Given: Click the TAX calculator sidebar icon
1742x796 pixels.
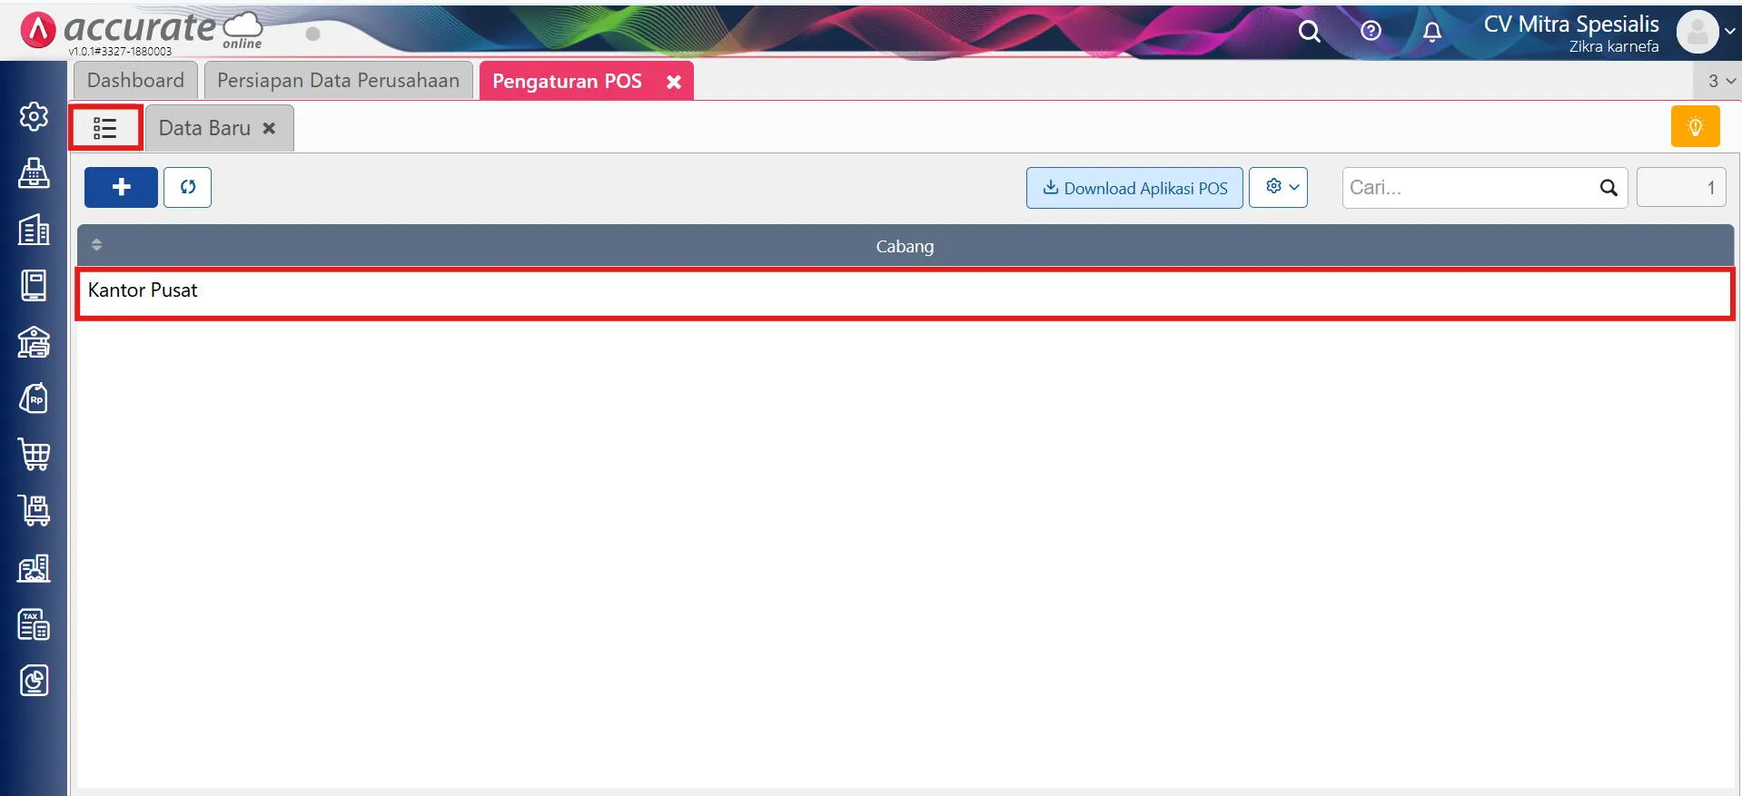Looking at the screenshot, I should click(x=34, y=624).
